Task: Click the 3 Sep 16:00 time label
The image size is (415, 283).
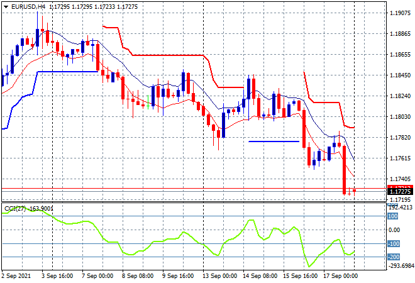Action: click(x=57, y=276)
